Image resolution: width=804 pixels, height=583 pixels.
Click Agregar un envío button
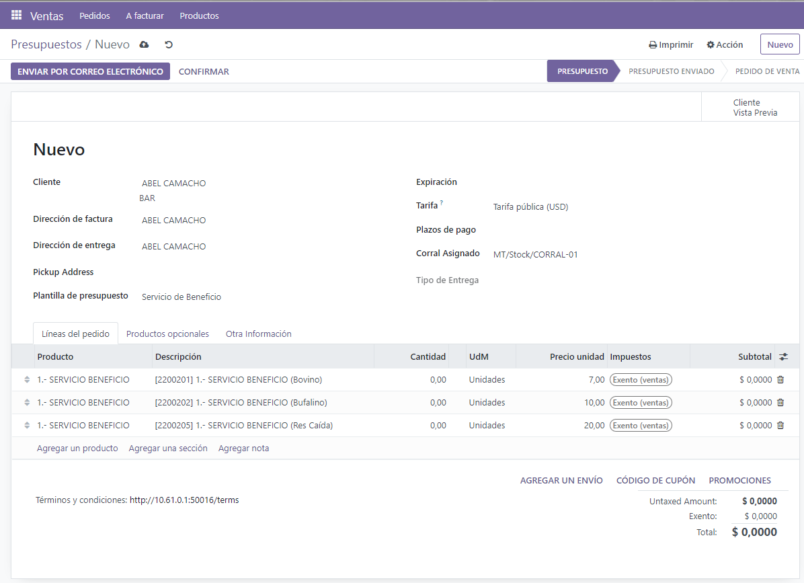coord(561,480)
